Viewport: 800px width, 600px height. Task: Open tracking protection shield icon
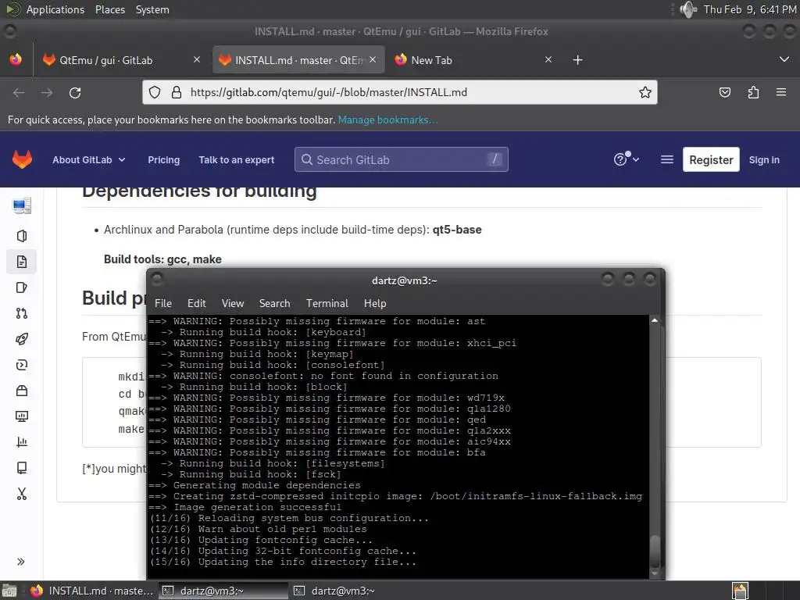(x=155, y=92)
